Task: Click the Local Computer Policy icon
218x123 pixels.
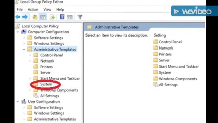Action: point(18,26)
